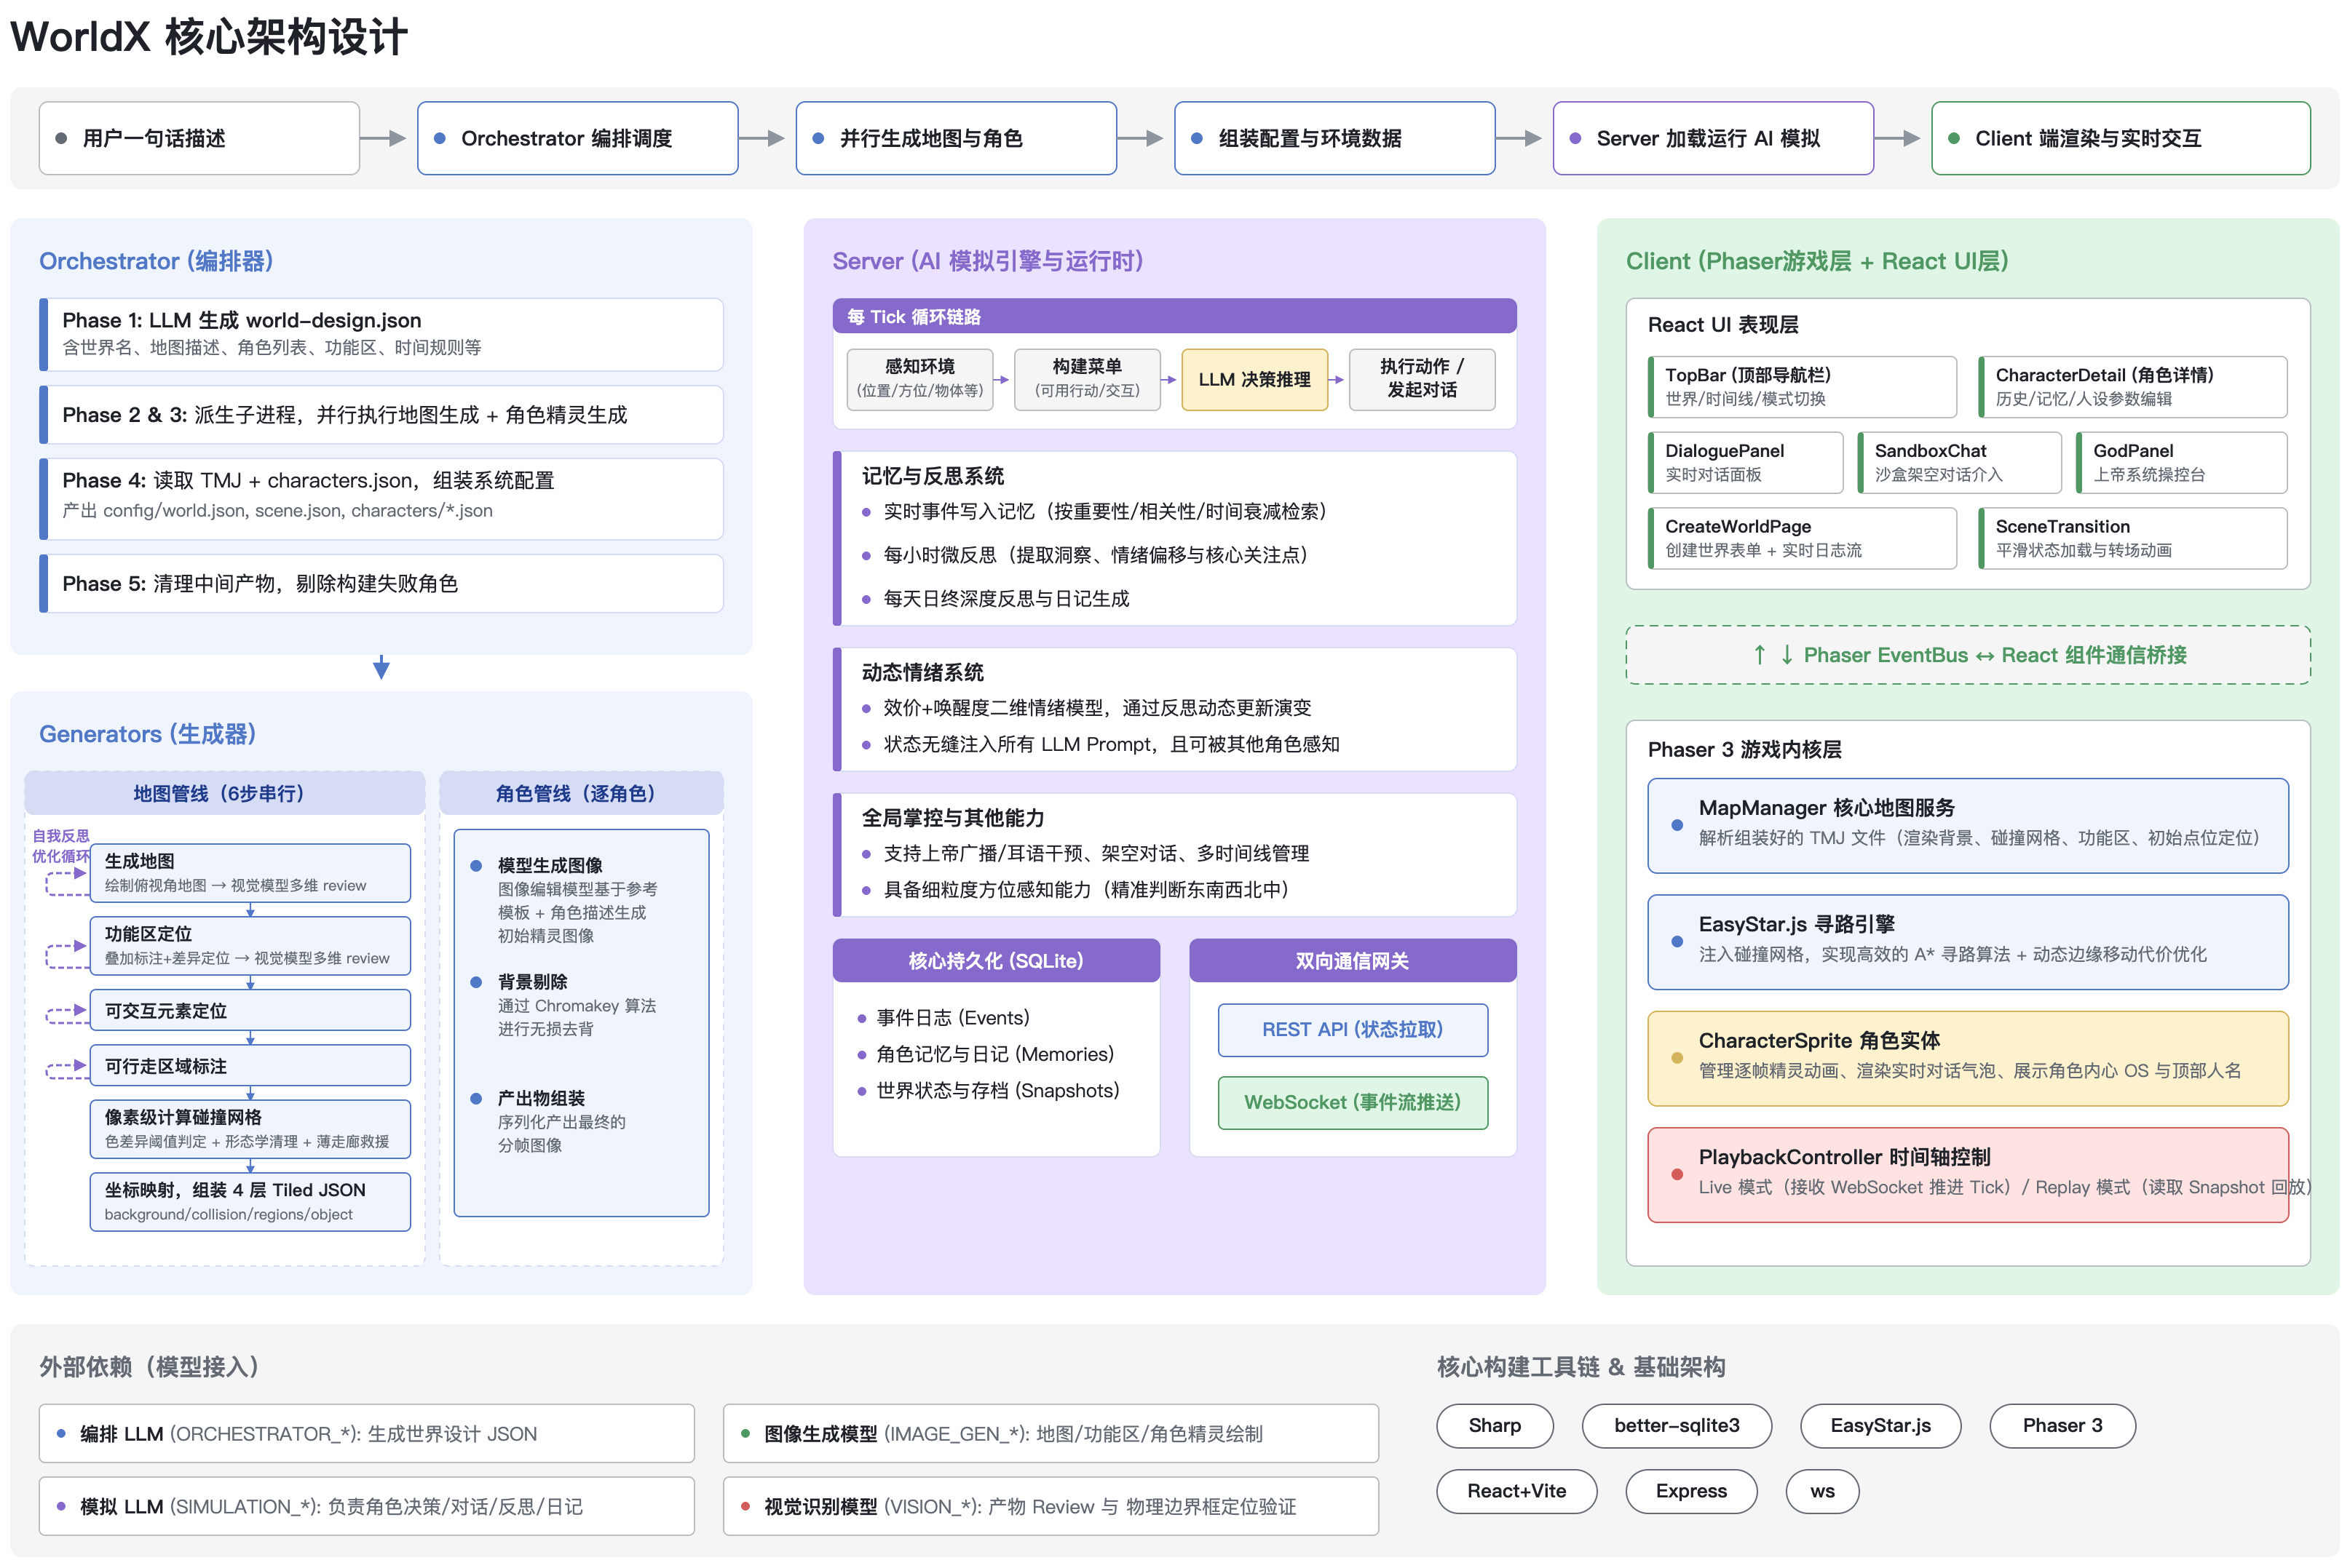The image size is (2350, 1568).
Task: Click the '图像生成模型 (IMAGE_GEN_*)' dependency box
Action: coord(1051,1433)
